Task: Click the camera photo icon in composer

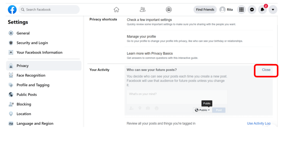Action: [x=148, y=108]
